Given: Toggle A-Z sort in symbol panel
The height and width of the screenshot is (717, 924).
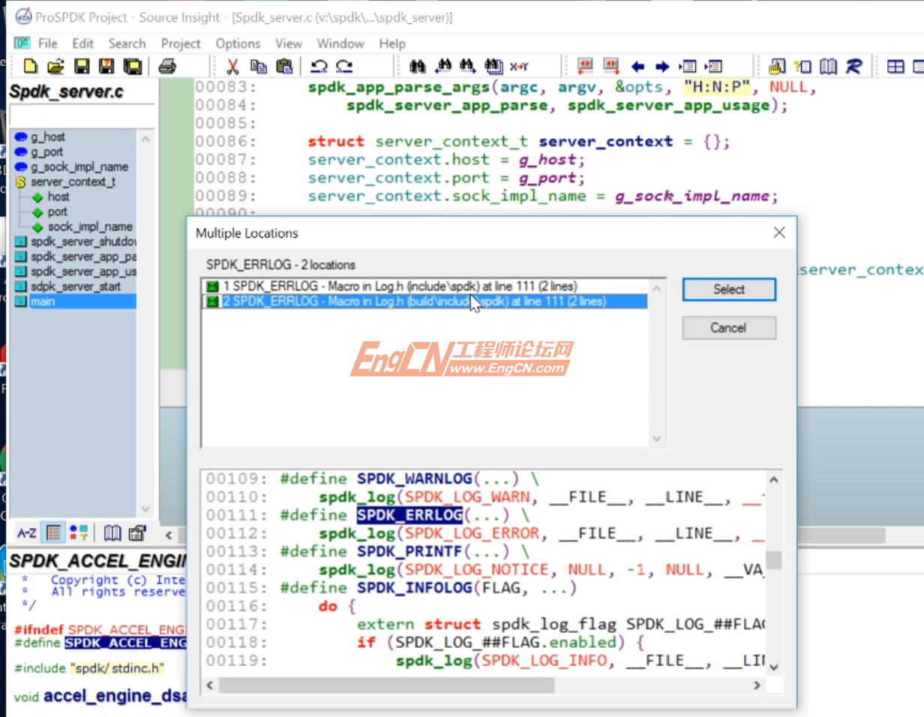Looking at the screenshot, I should point(26,533).
